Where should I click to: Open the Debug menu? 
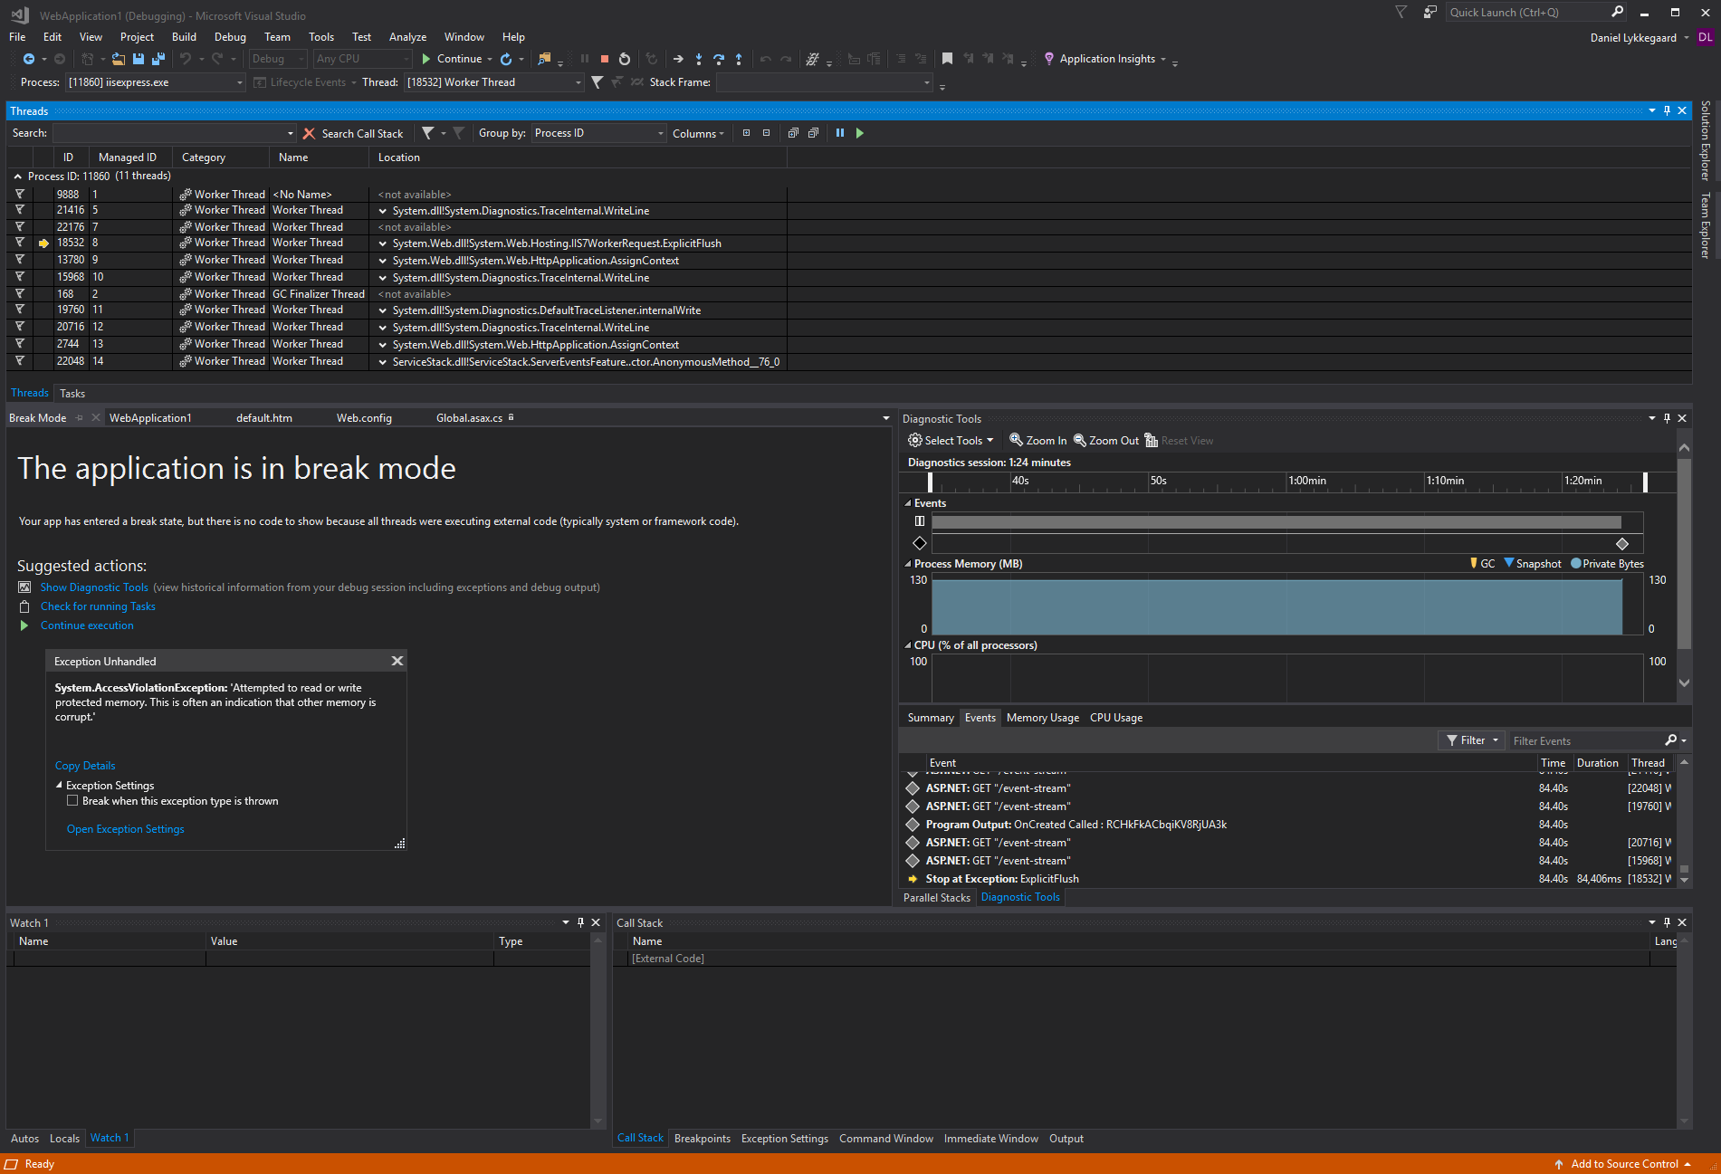pos(230,37)
